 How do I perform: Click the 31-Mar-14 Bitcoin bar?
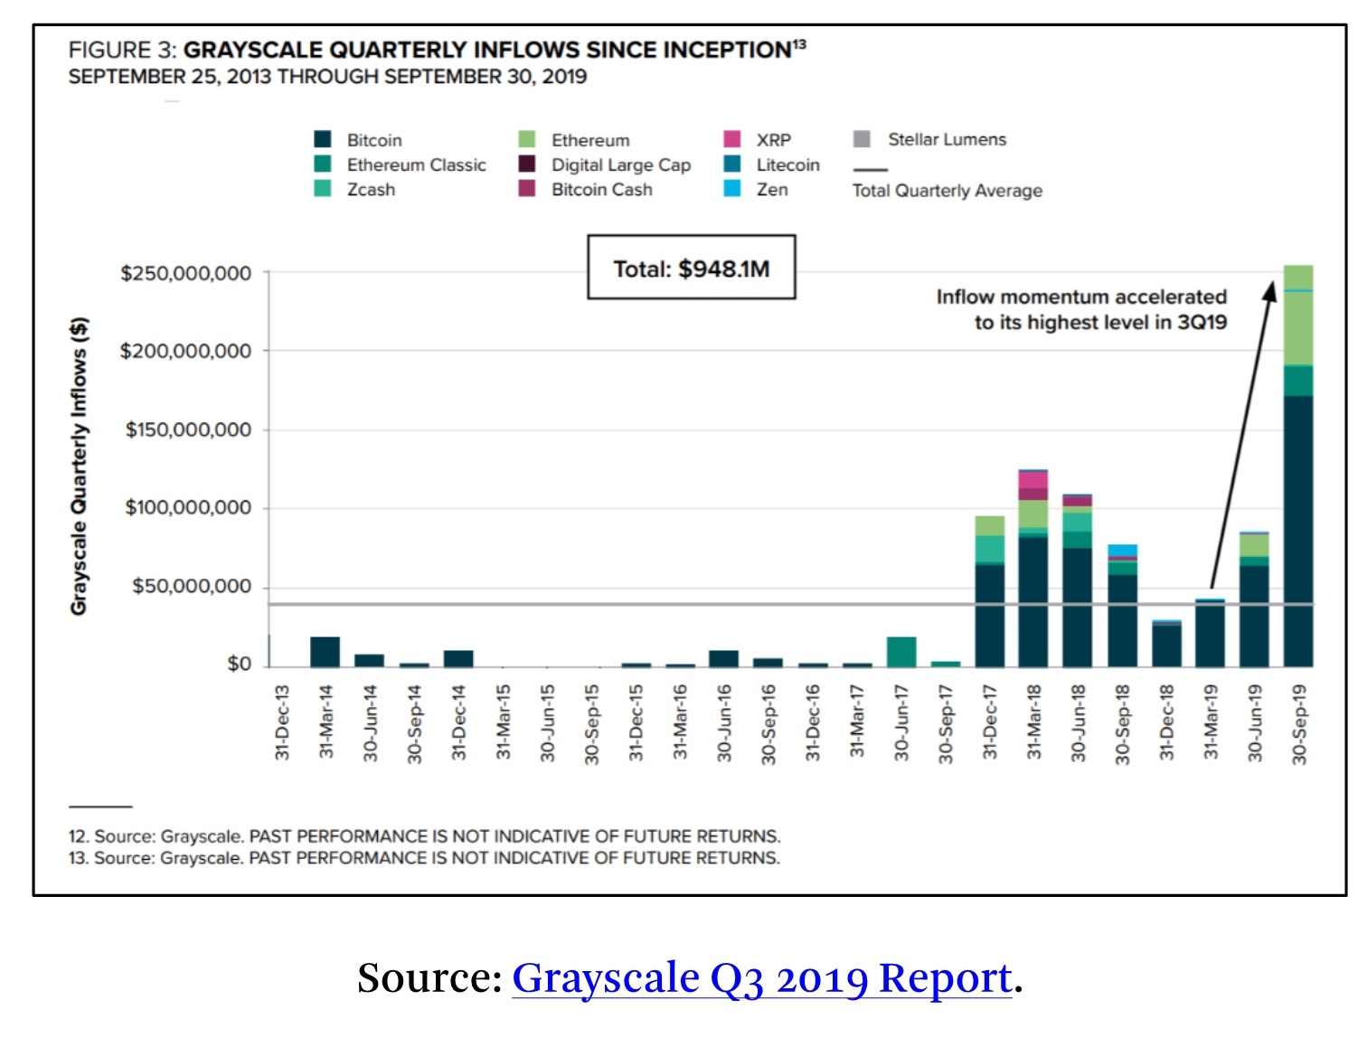click(325, 652)
